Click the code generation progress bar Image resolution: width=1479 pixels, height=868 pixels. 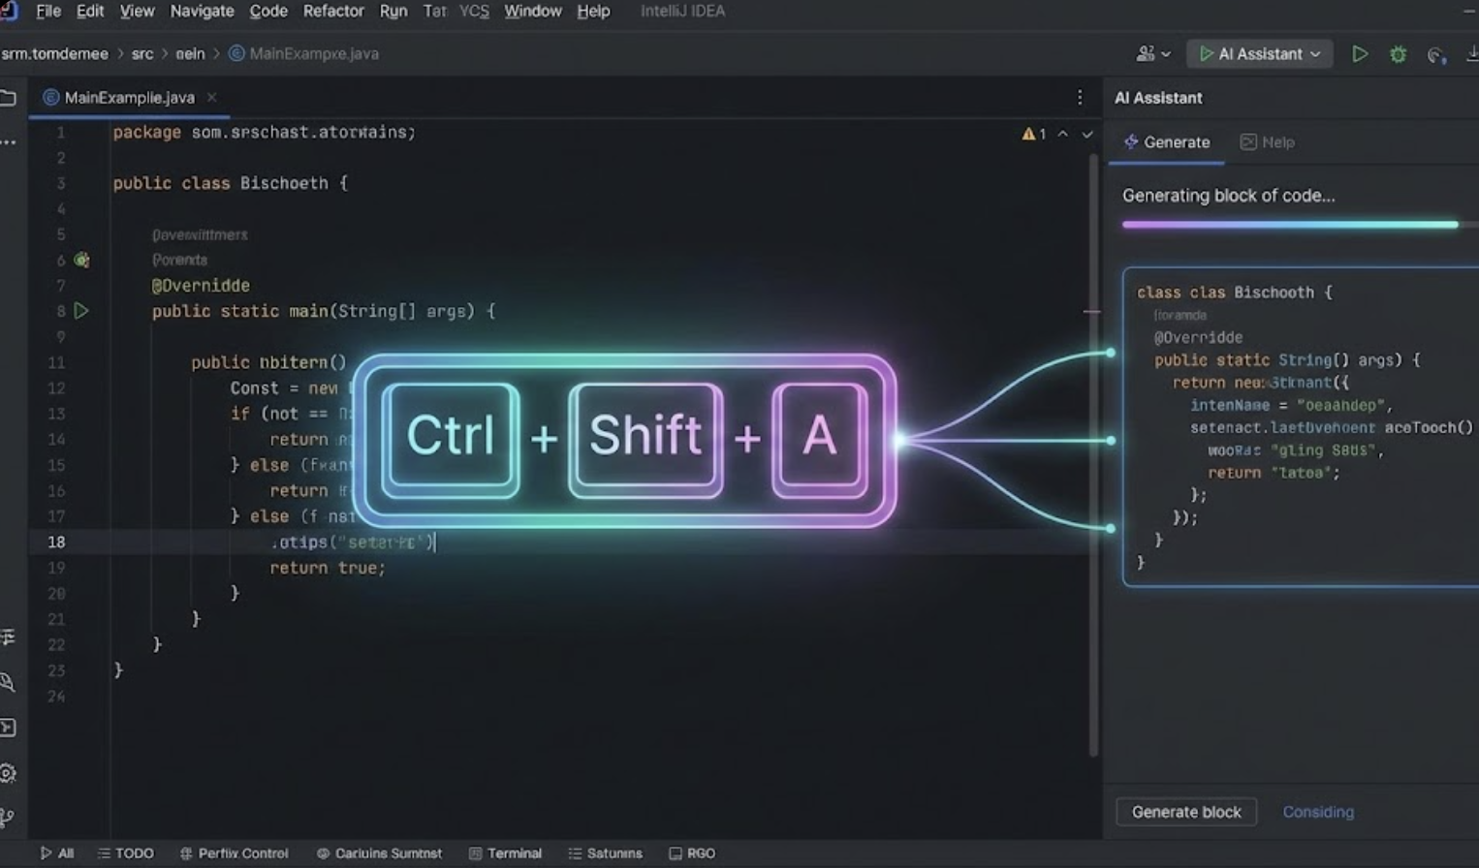1289,225
